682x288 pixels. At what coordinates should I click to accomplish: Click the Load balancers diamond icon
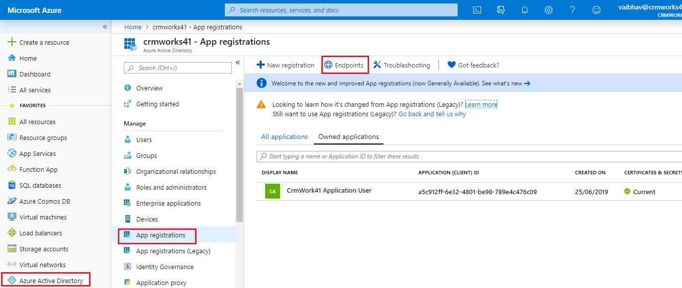pyautogui.click(x=12, y=233)
